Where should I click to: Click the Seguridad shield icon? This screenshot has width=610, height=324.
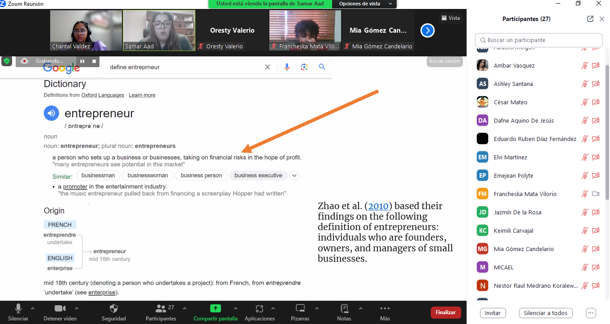(x=114, y=308)
